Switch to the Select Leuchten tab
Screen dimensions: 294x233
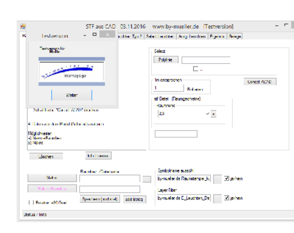(x=160, y=36)
